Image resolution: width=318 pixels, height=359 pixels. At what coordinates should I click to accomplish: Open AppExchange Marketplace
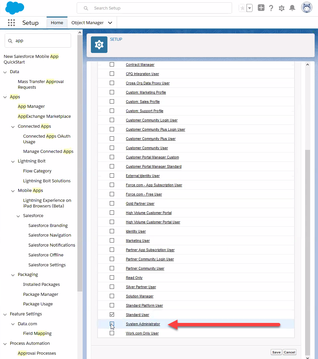click(44, 116)
